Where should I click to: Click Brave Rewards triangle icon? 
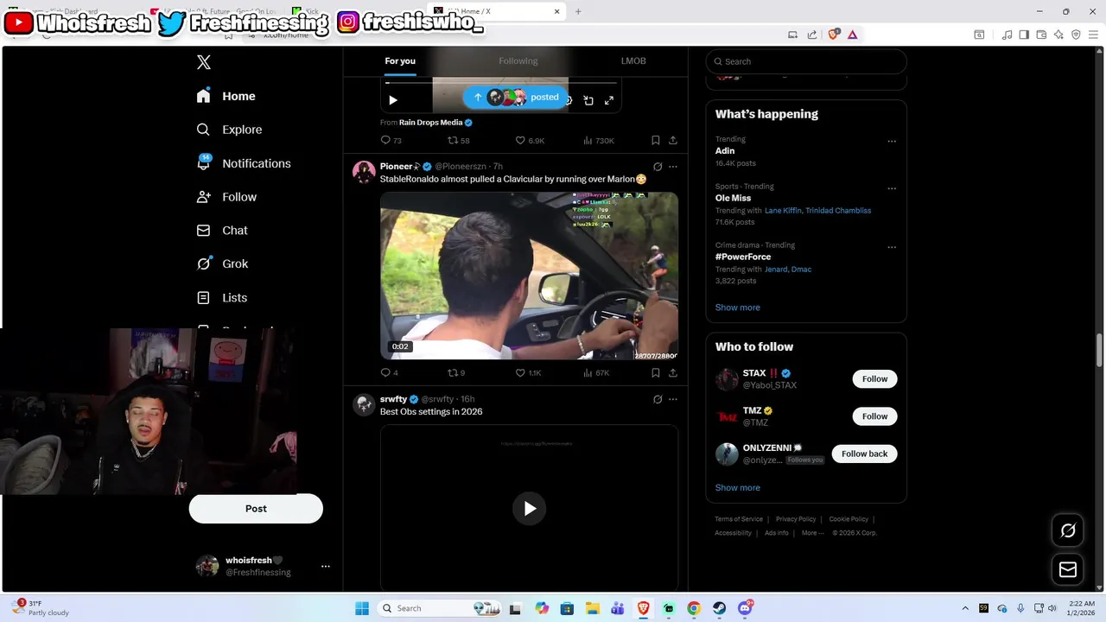[x=852, y=35]
